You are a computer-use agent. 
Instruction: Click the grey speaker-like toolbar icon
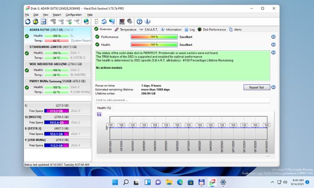coord(129,22)
